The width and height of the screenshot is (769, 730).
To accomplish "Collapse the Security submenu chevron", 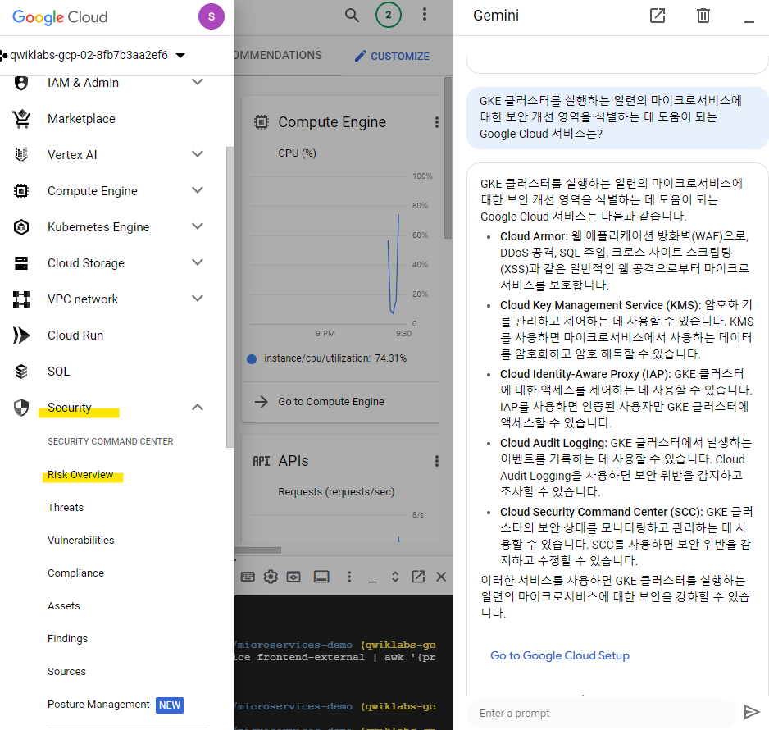I will 197,407.
